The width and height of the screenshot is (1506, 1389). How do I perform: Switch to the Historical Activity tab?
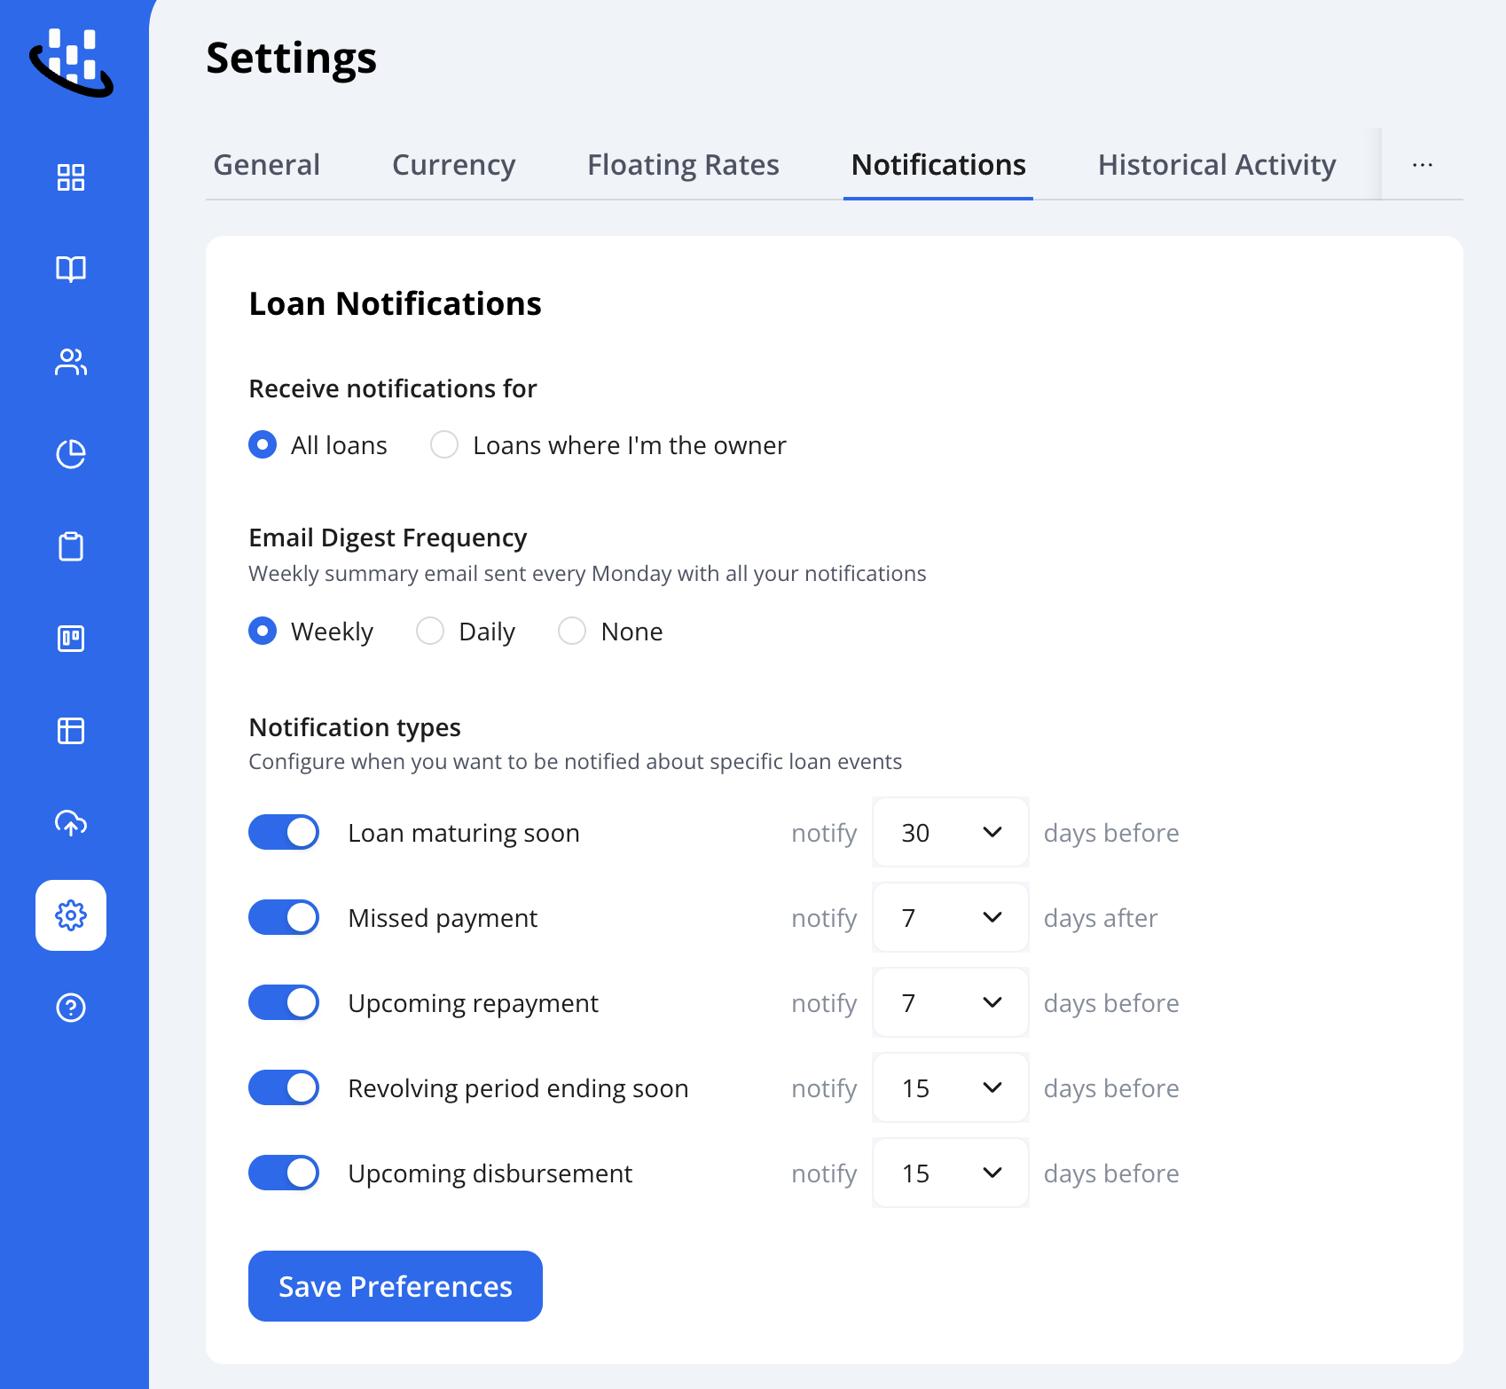click(1217, 165)
